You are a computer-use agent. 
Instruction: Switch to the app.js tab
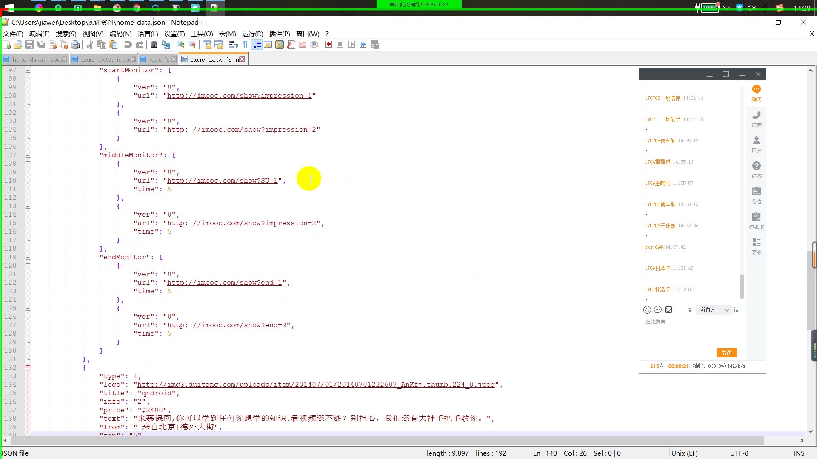[158, 59]
